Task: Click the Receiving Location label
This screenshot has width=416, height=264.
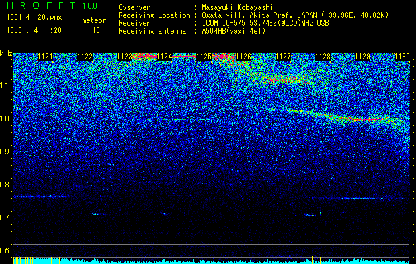Action: 154,15
